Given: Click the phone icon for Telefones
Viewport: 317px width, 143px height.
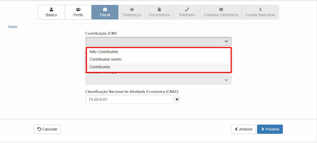Looking at the screenshot, I should [x=187, y=9].
